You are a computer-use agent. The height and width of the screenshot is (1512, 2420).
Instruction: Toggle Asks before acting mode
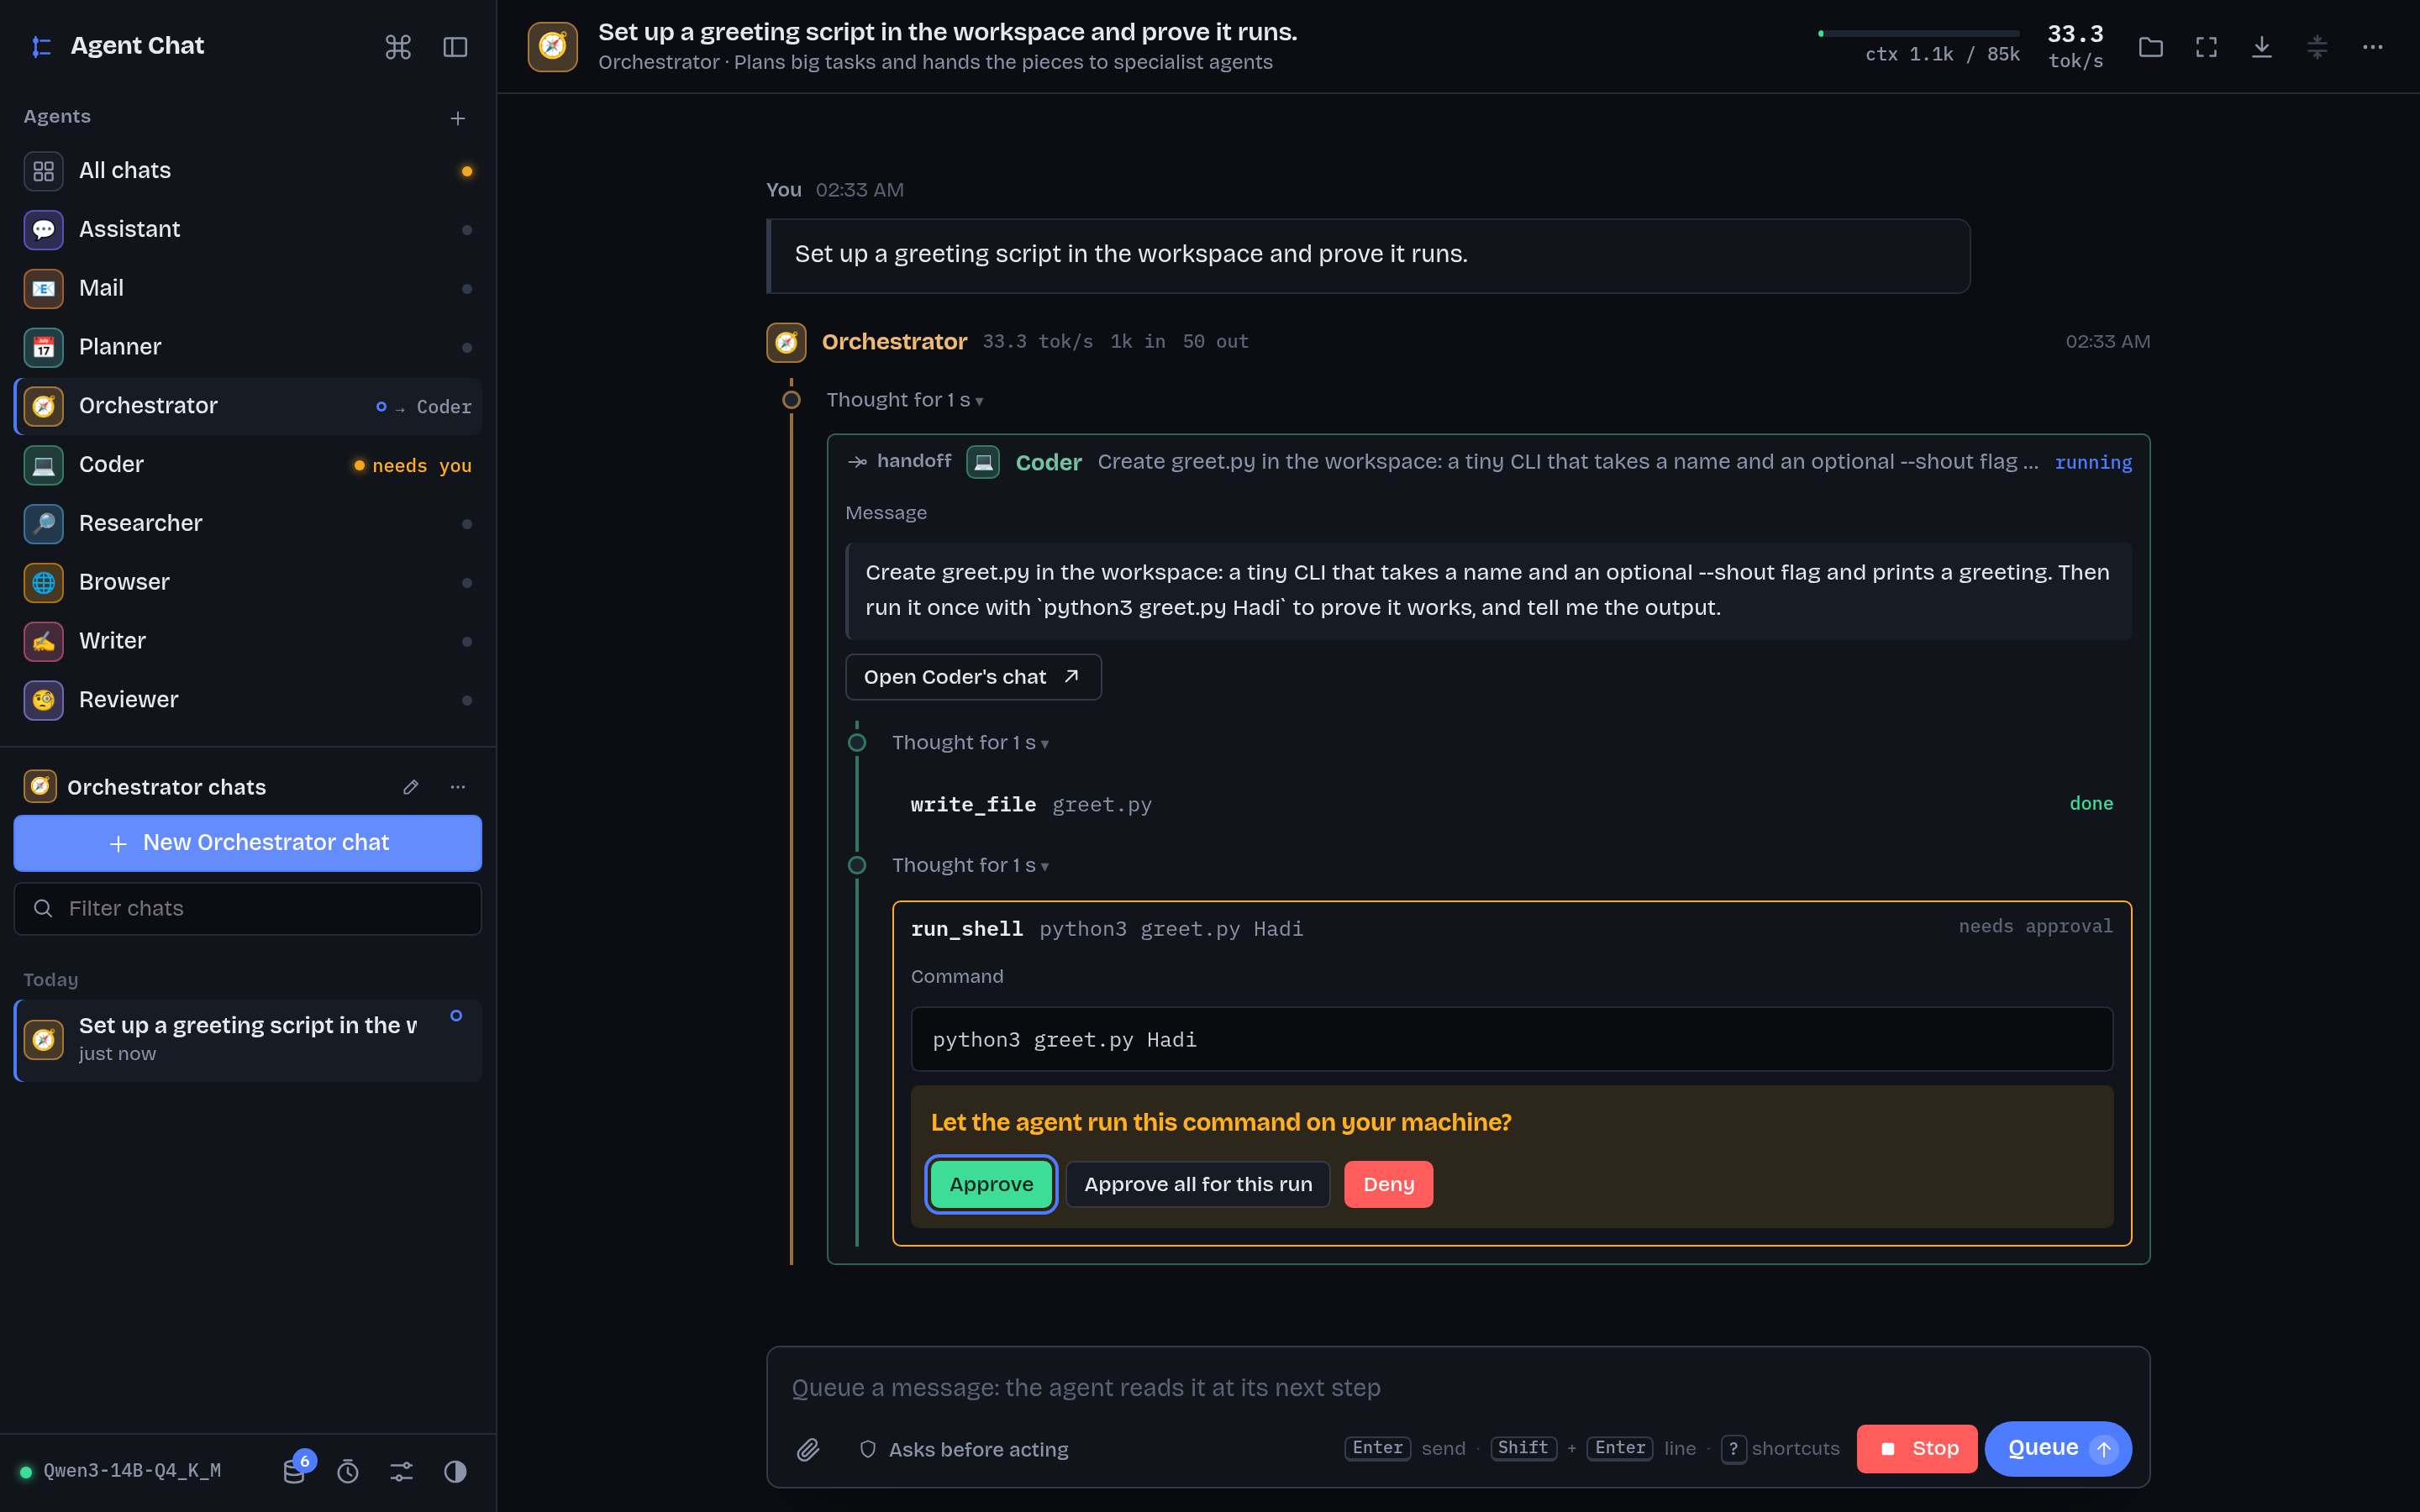(x=964, y=1449)
